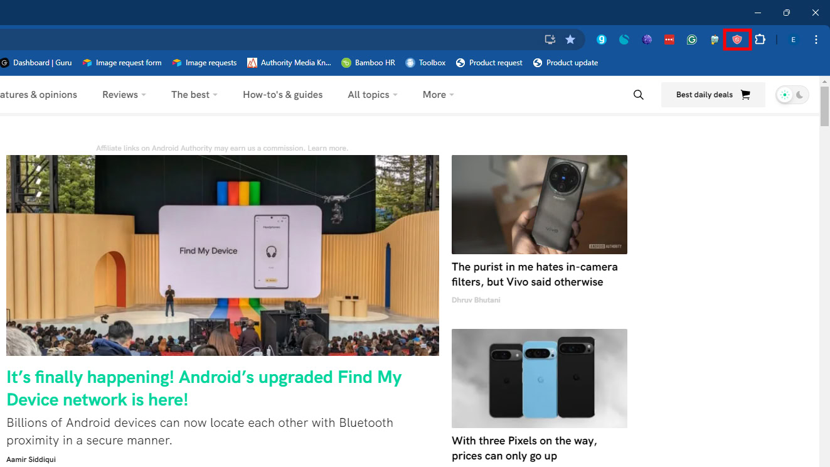Open the Vivo phone article thumbnail
Viewport: 830px width, 467px height.
click(x=540, y=205)
